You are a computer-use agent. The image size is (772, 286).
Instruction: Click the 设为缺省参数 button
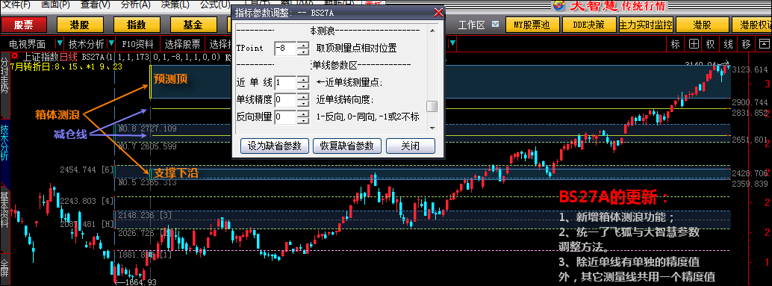pos(274,146)
